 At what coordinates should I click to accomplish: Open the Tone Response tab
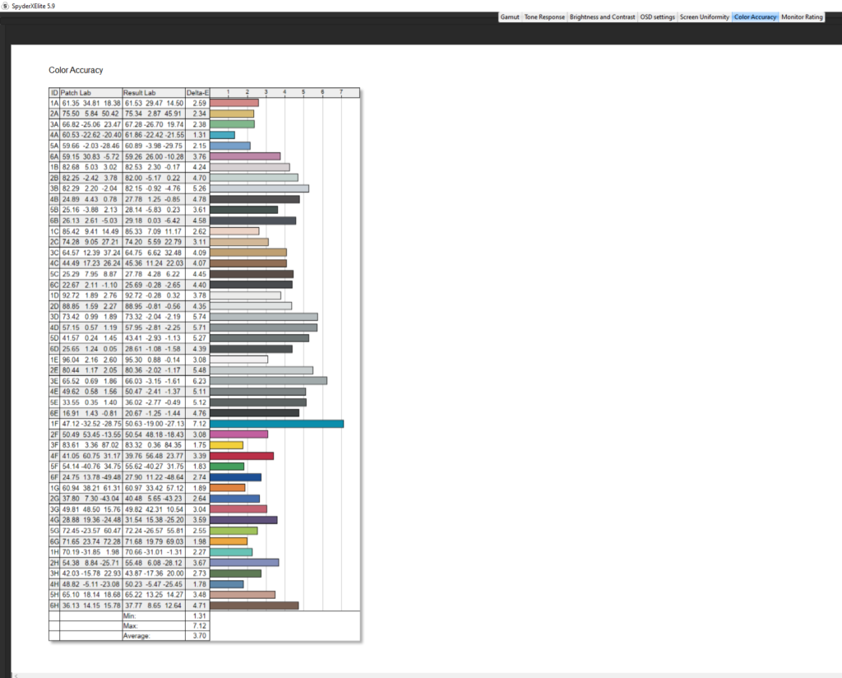point(544,16)
